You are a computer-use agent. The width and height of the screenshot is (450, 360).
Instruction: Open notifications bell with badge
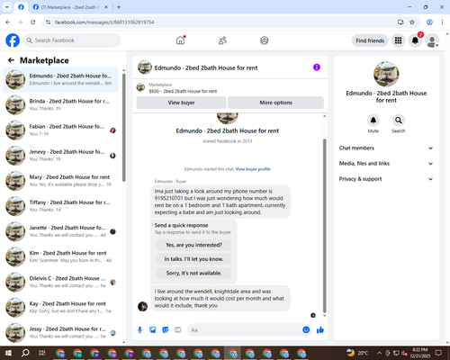tap(415, 40)
